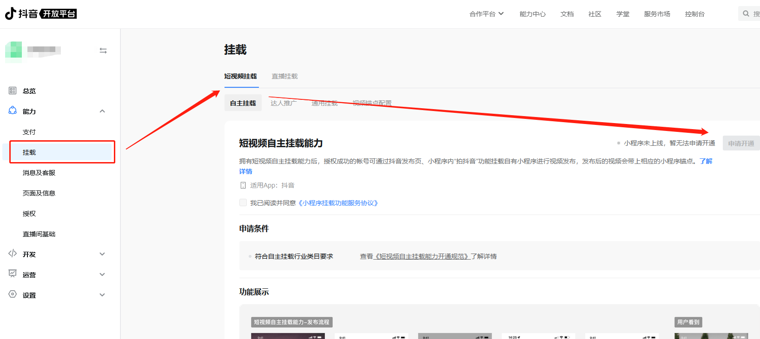Image resolution: width=760 pixels, height=339 pixels.
Task: Click the 运营 operations icon
Action: click(x=13, y=274)
